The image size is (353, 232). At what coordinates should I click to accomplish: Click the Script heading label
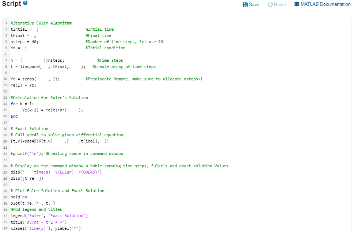tap(12, 4)
